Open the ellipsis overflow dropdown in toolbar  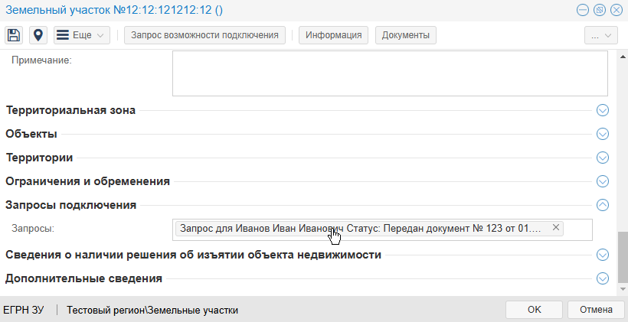coord(601,35)
